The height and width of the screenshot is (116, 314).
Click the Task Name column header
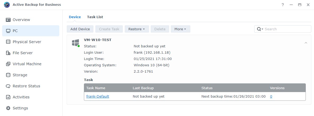(96, 88)
